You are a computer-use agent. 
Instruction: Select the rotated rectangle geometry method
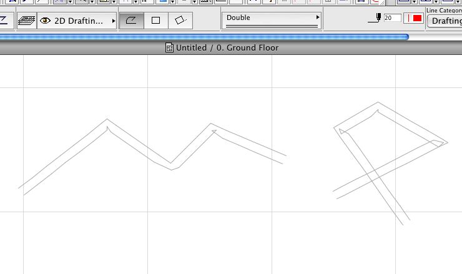pos(180,21)
